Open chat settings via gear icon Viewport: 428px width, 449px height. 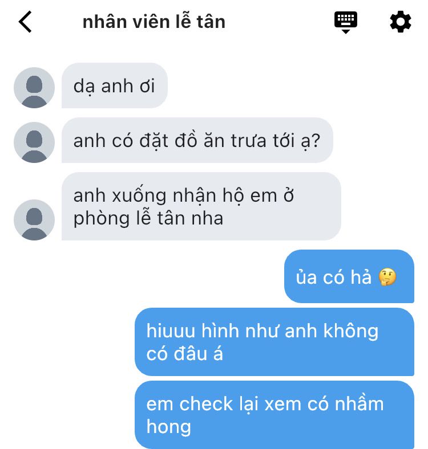pos(401,22)
